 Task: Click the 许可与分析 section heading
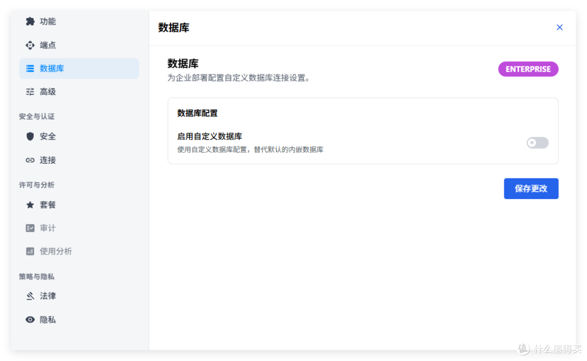coord(37,185)
